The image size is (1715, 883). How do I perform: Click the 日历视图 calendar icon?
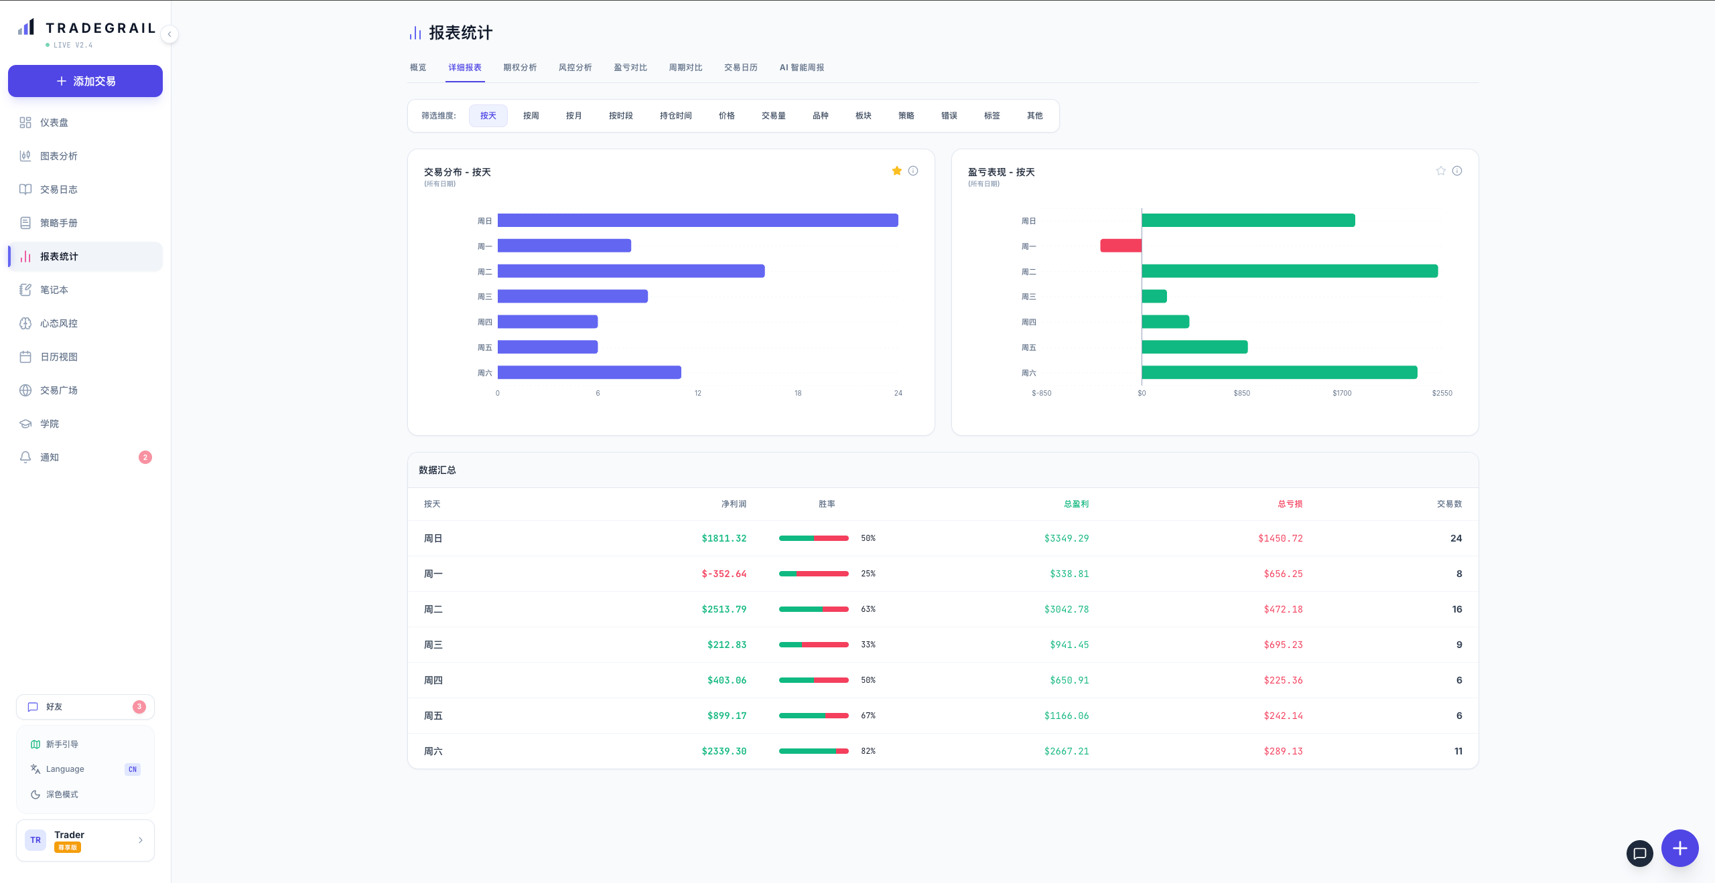25,357
